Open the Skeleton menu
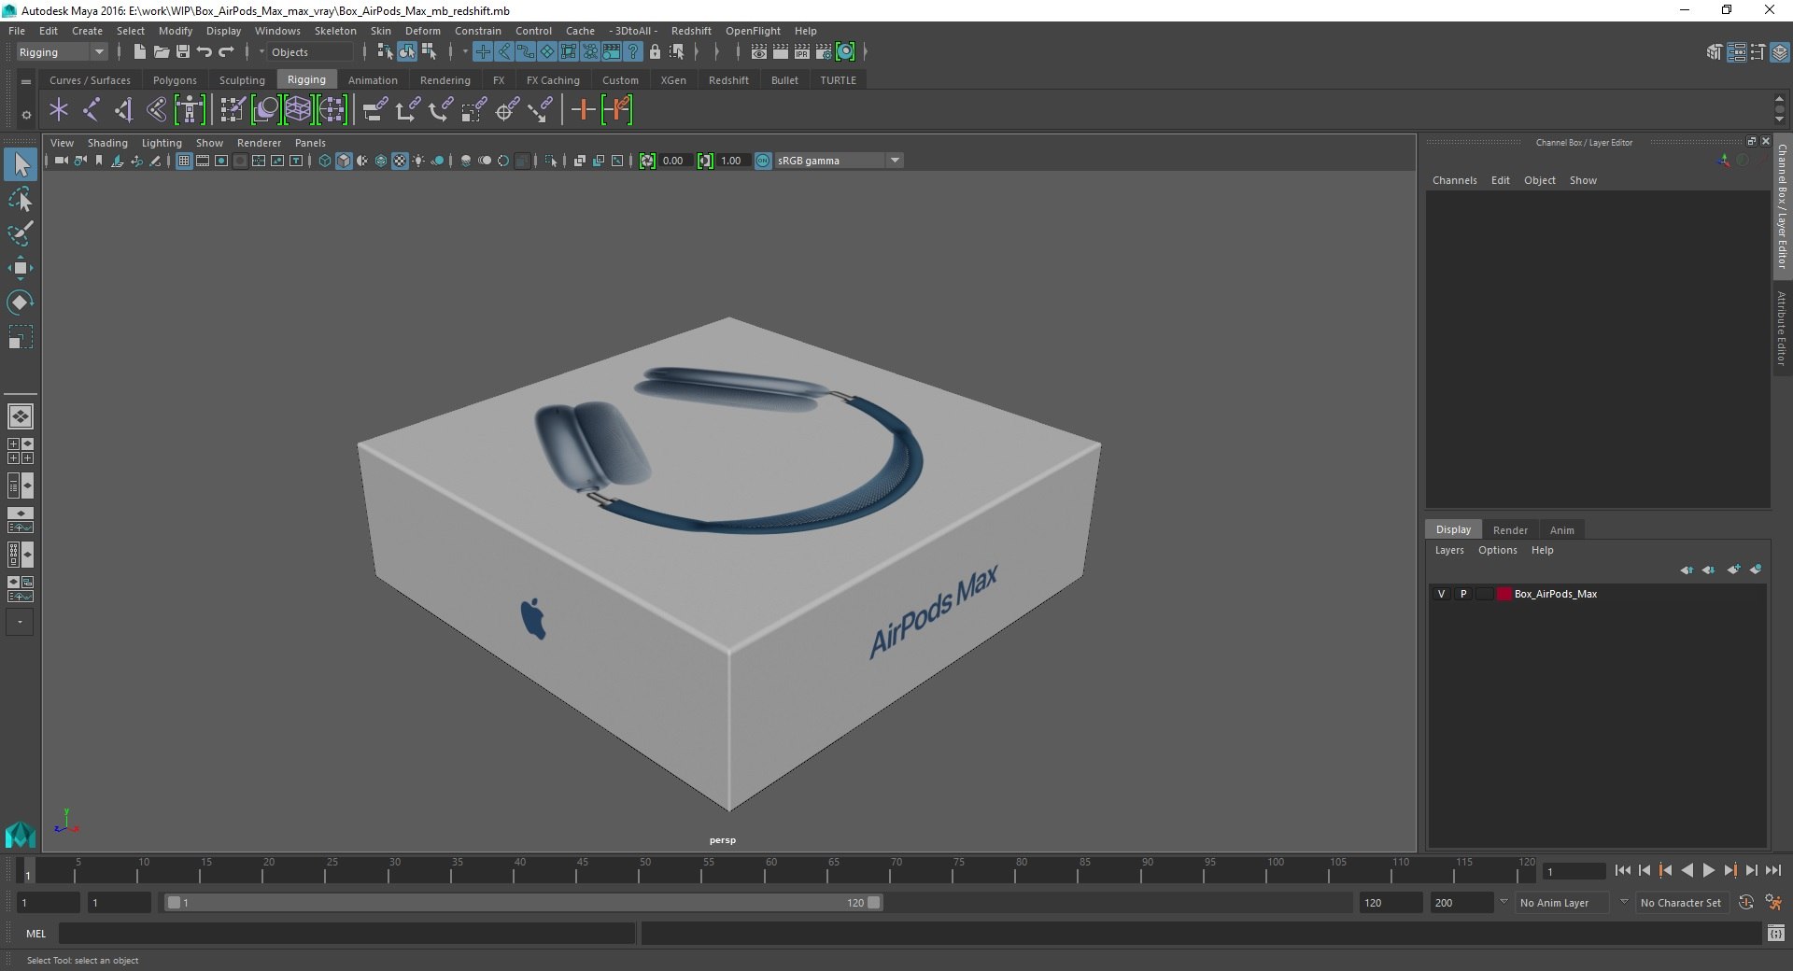The image size is (1793, 971). (335, 31)
